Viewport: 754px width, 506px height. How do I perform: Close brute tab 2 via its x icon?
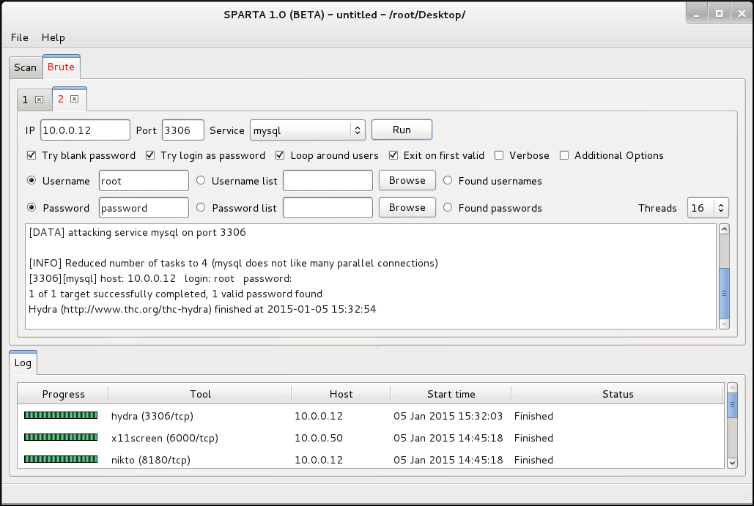coord(75,99)
